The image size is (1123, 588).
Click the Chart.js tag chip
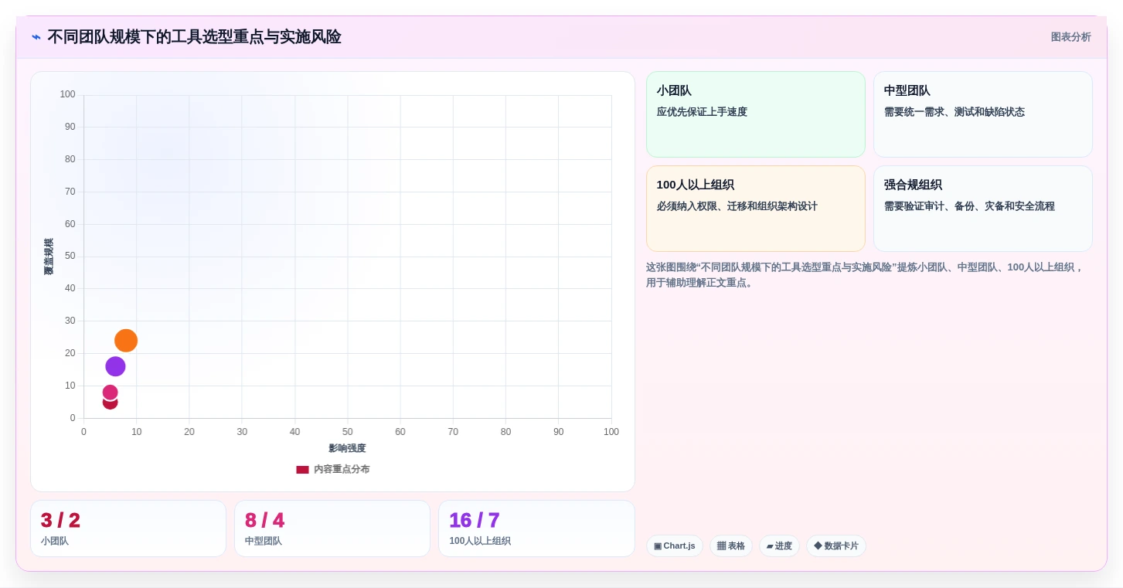click(x=675, y=546)
